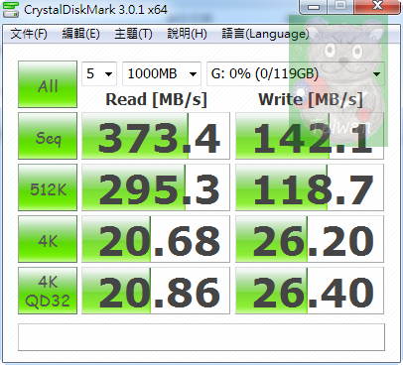Select 4K QD32 write result 26.40
Screen dimensions: 403x365
[x=310, y=291]
